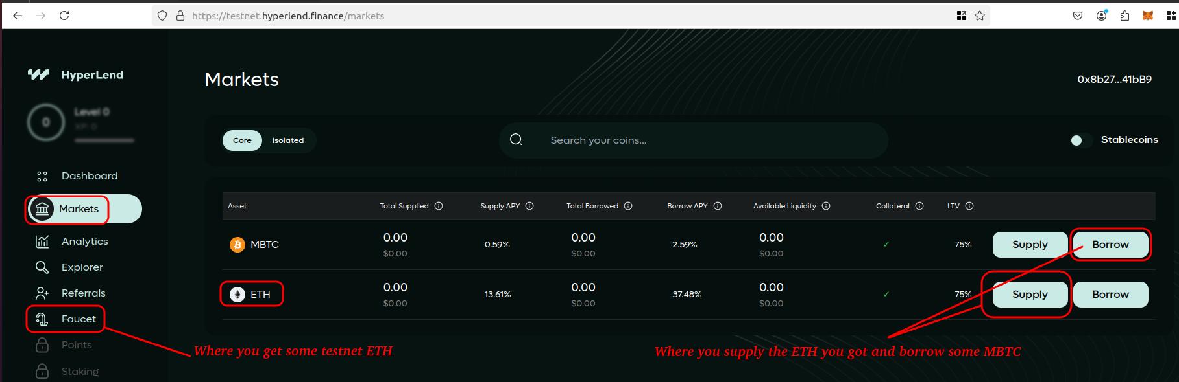Click the info icon next to Borrow APY
The image size is (1179, 382).
coord(718,206)
